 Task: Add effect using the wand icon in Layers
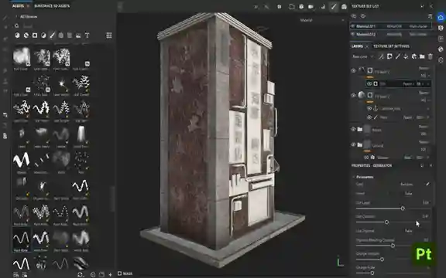381,56
